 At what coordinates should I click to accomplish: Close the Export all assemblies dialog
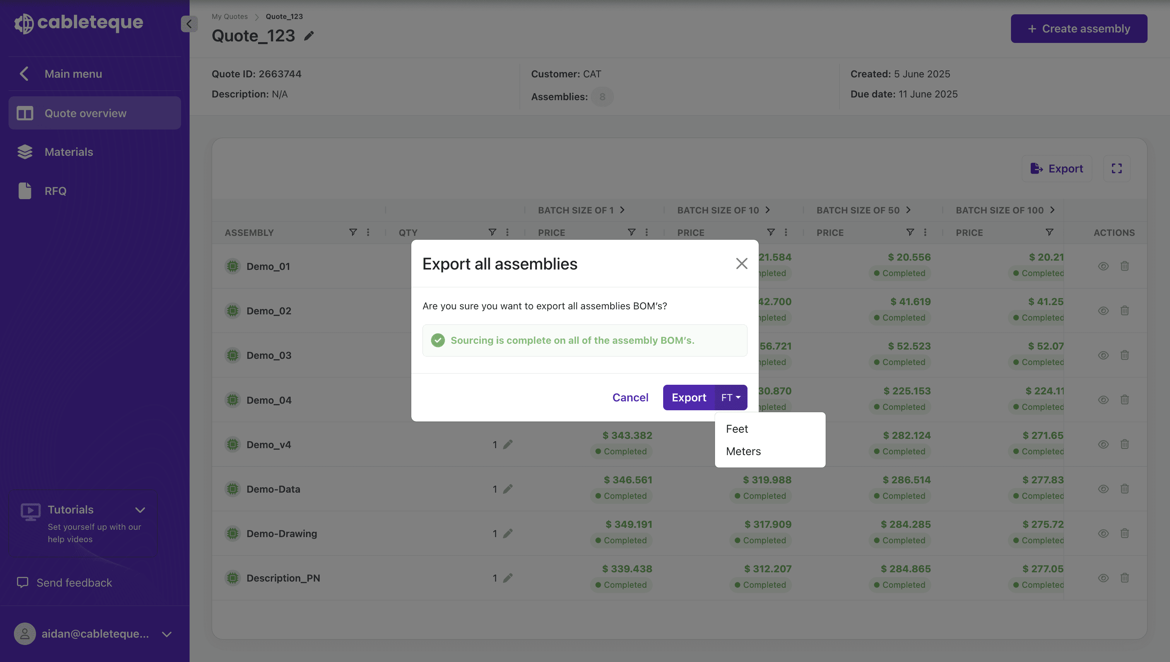click(741, 263)
